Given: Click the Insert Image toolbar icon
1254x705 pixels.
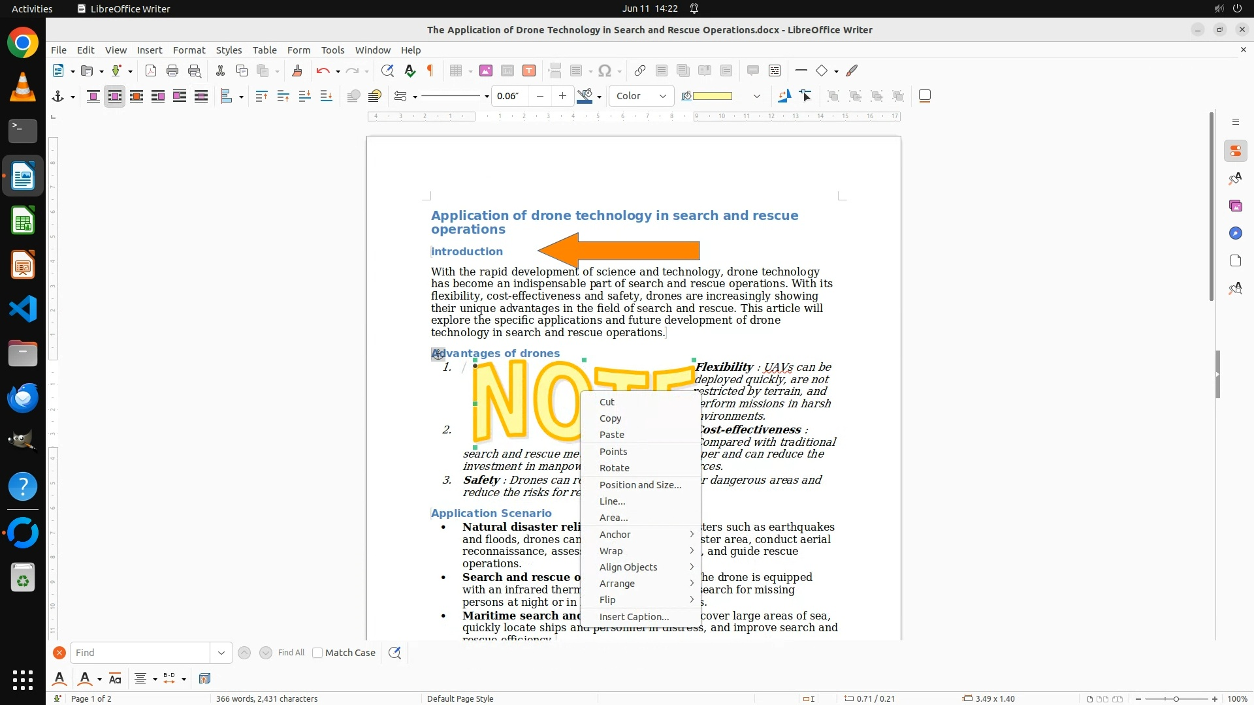Looking at the screenshot, I should [x=485, y=71].
